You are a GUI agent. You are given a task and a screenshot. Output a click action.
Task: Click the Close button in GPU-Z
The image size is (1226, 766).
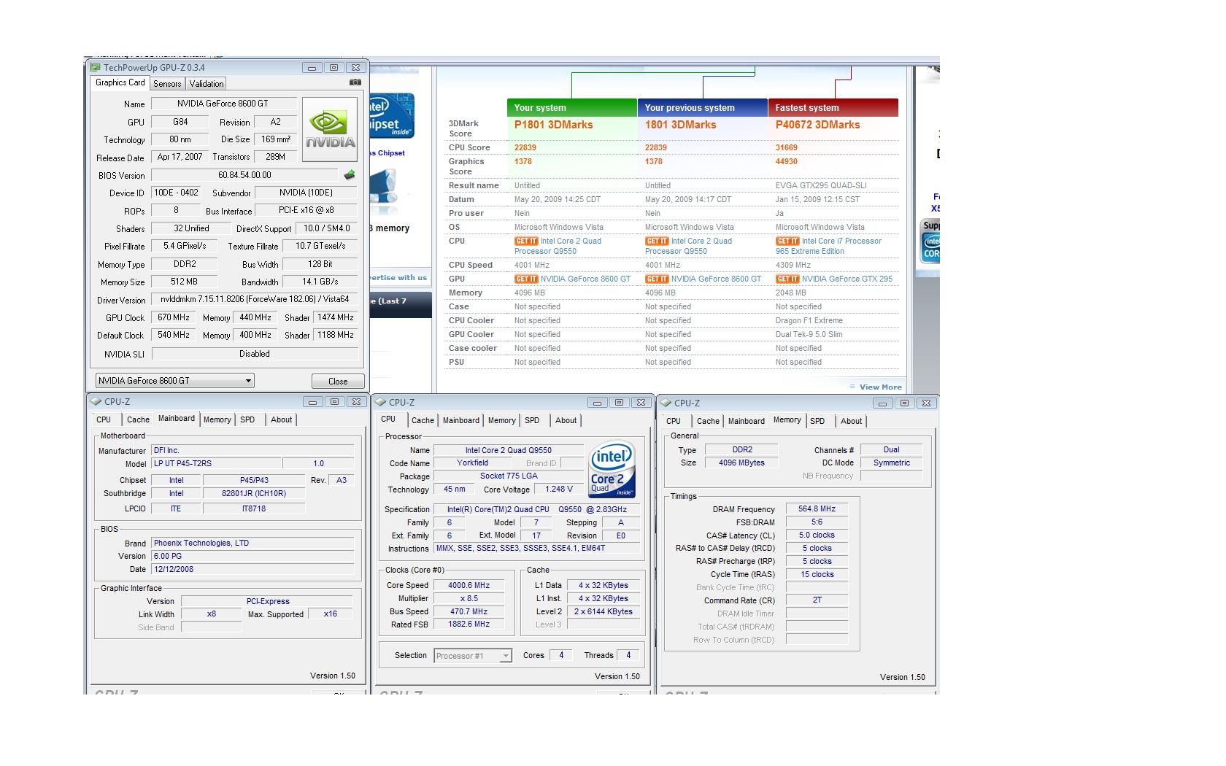click(338, 381)
